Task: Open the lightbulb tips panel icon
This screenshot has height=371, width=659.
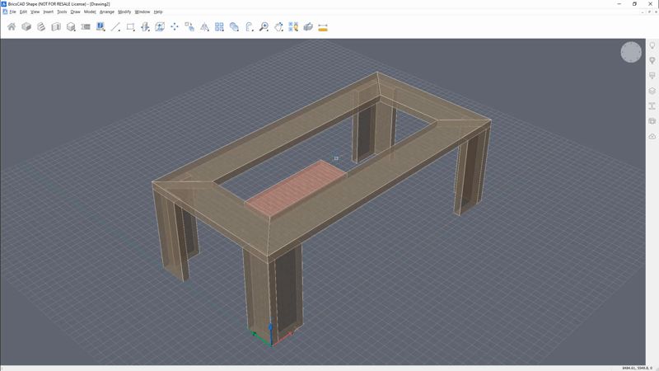Action: (x=652, y=45)
